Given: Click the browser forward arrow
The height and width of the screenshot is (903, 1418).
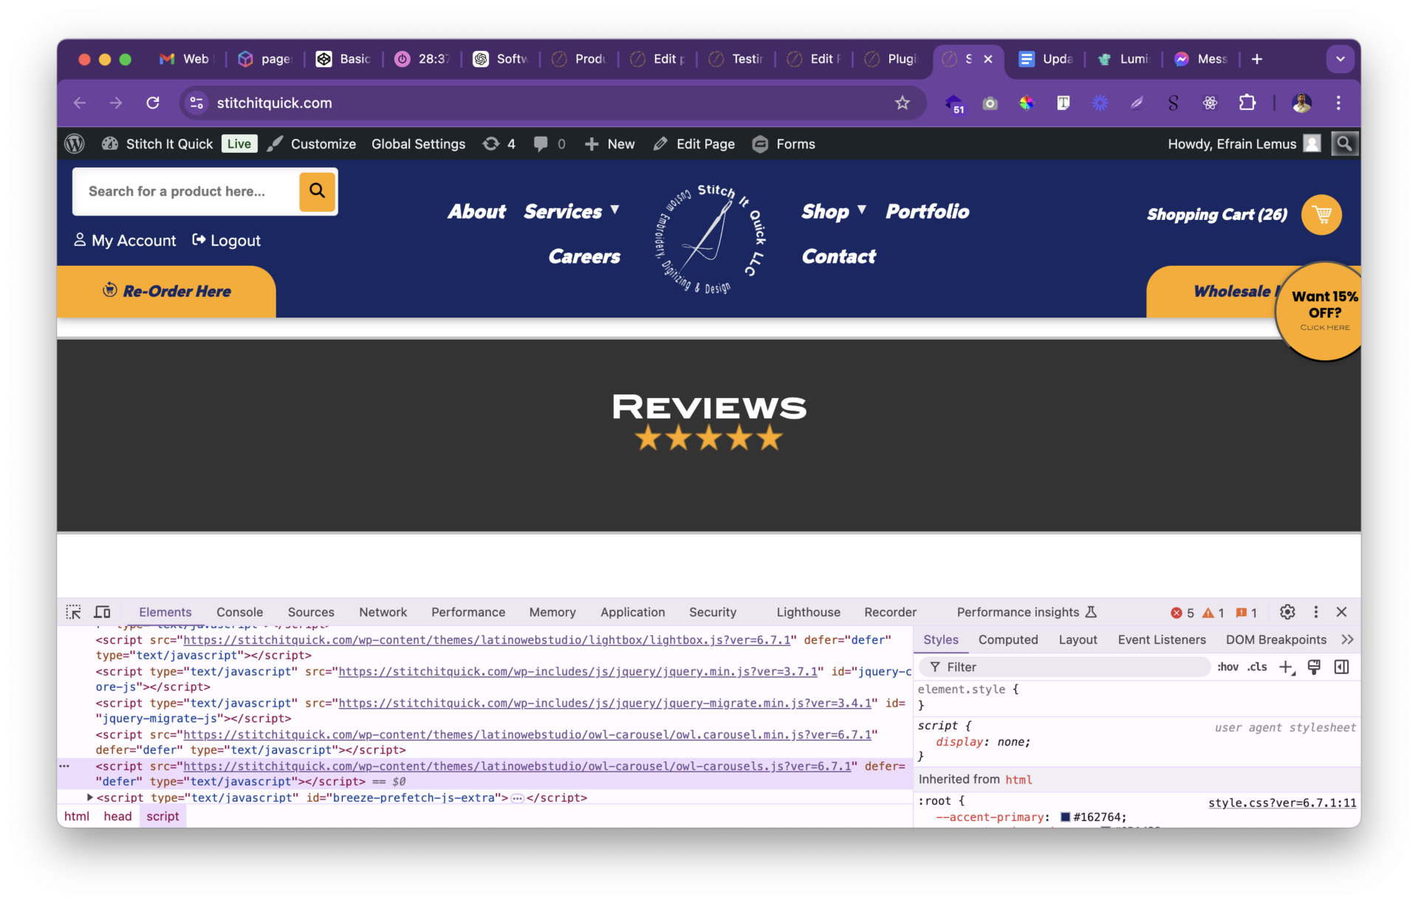Looking at the screenshot, I should (x=116, y=103).
